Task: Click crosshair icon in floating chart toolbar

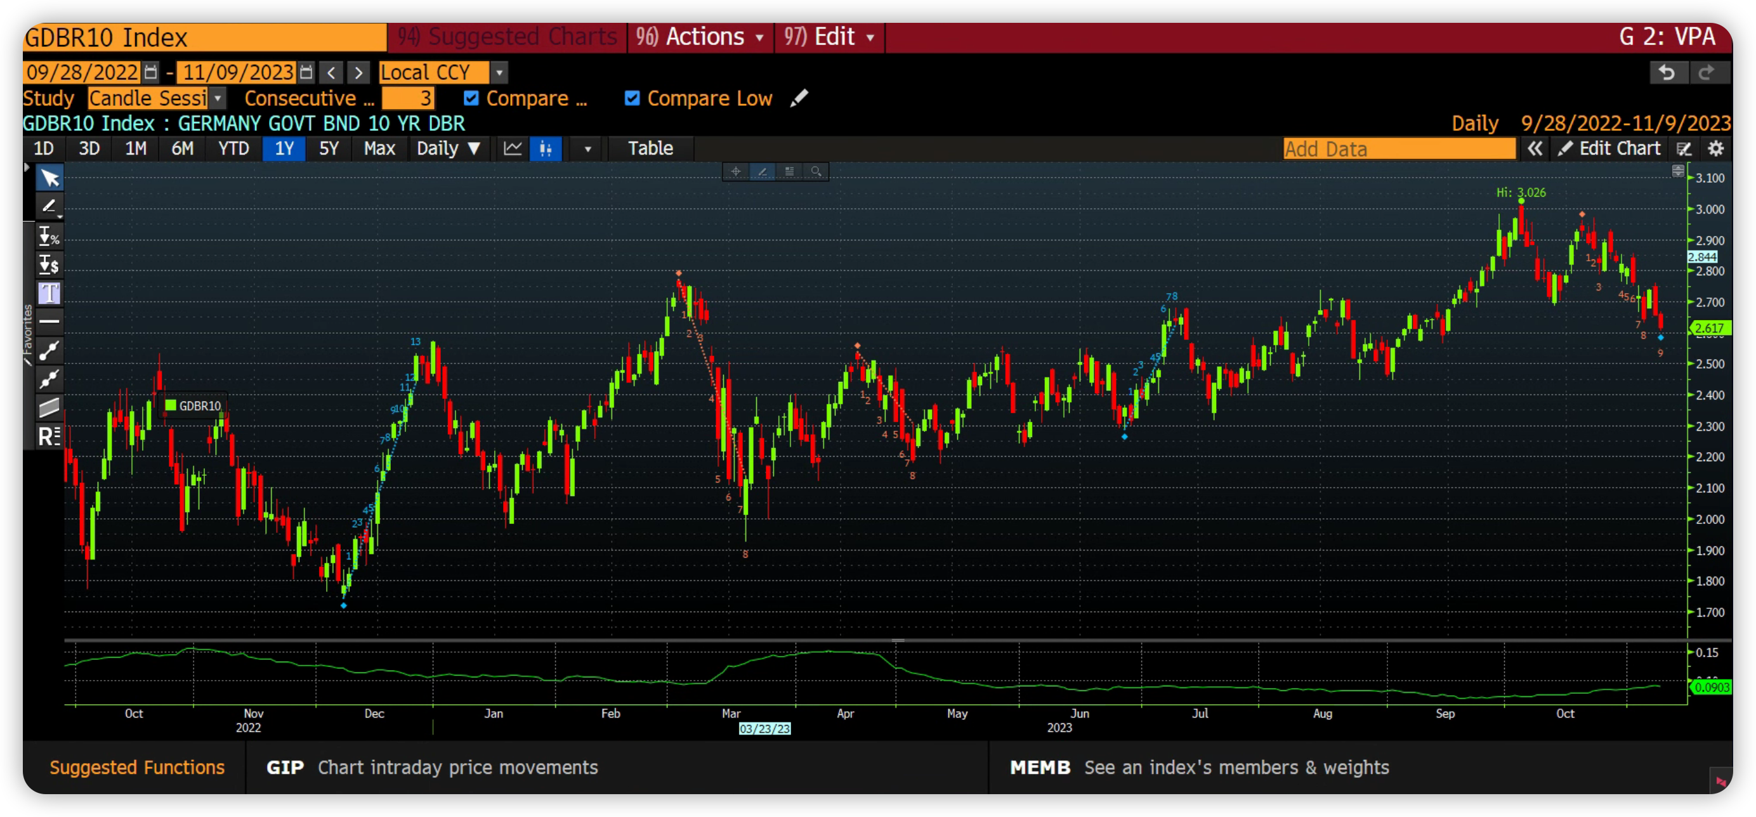Action: coord(735,172)
